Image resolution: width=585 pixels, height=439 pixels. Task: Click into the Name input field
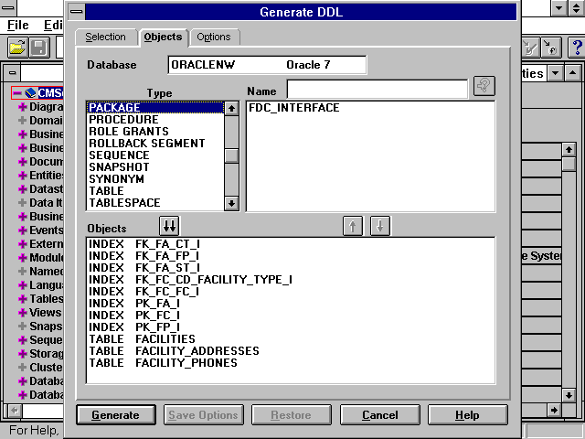377,89
